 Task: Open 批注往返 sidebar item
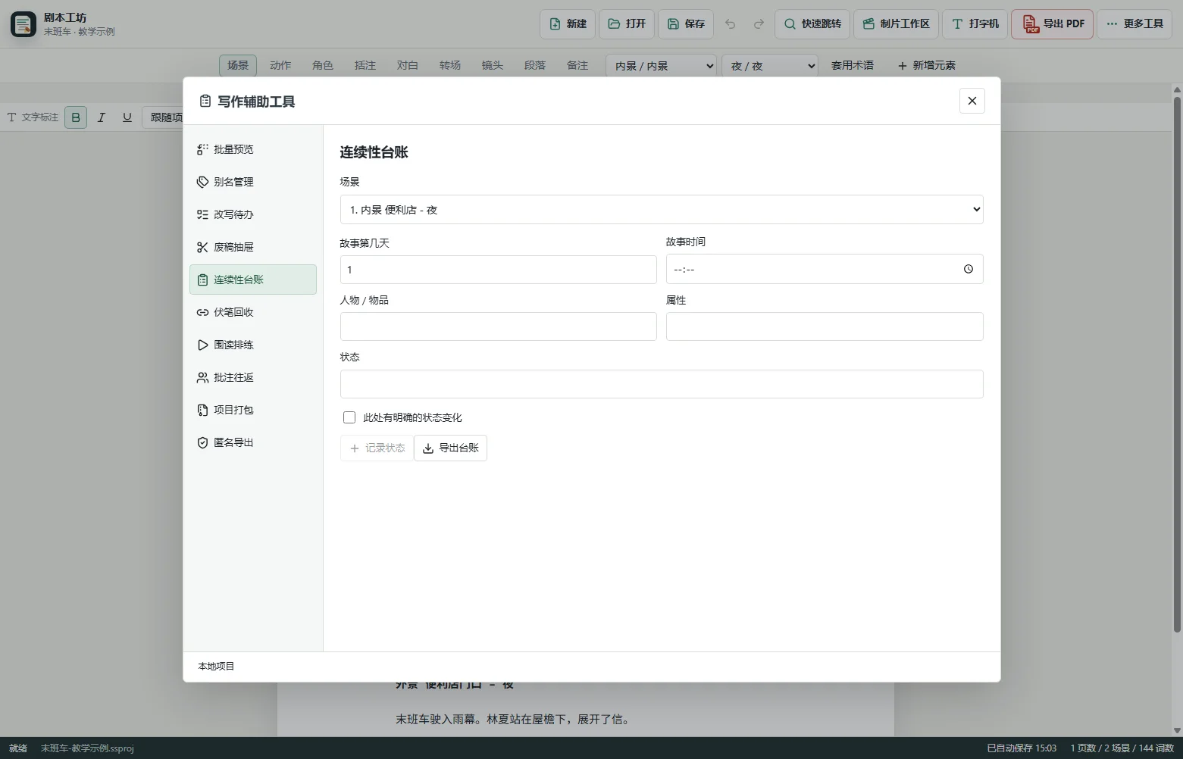click(x=252, y=377)
